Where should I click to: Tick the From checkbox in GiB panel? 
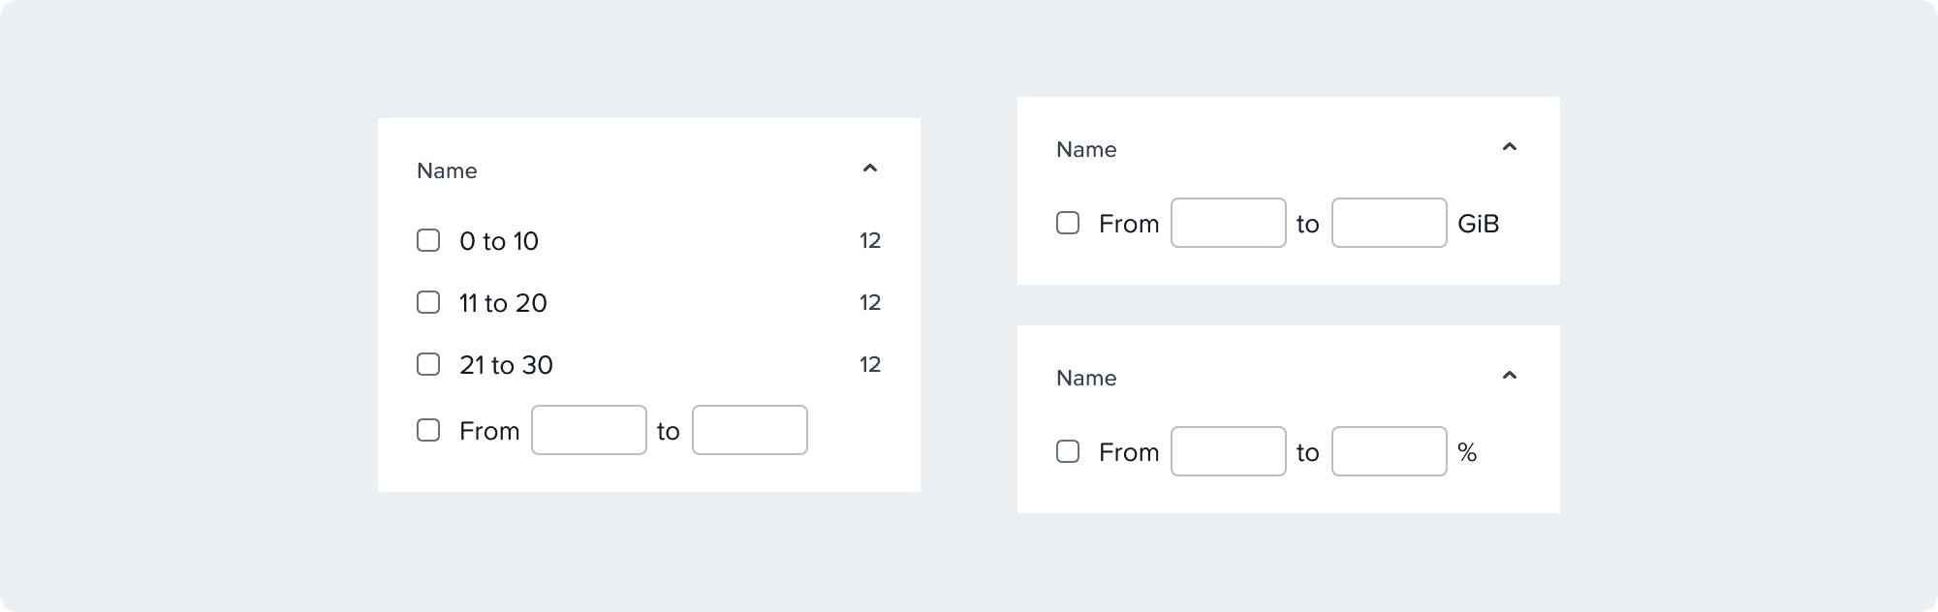[x=1068, y=223]
